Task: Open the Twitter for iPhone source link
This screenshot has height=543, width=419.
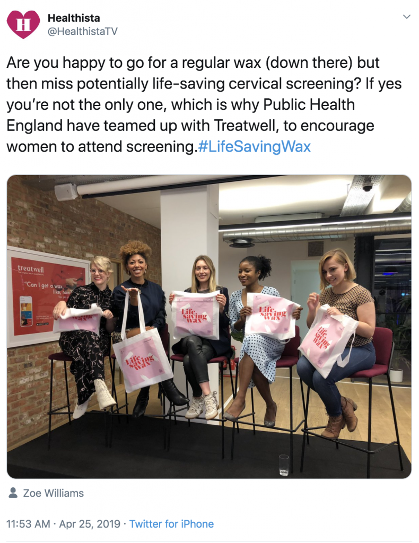Action: [171, 523]
